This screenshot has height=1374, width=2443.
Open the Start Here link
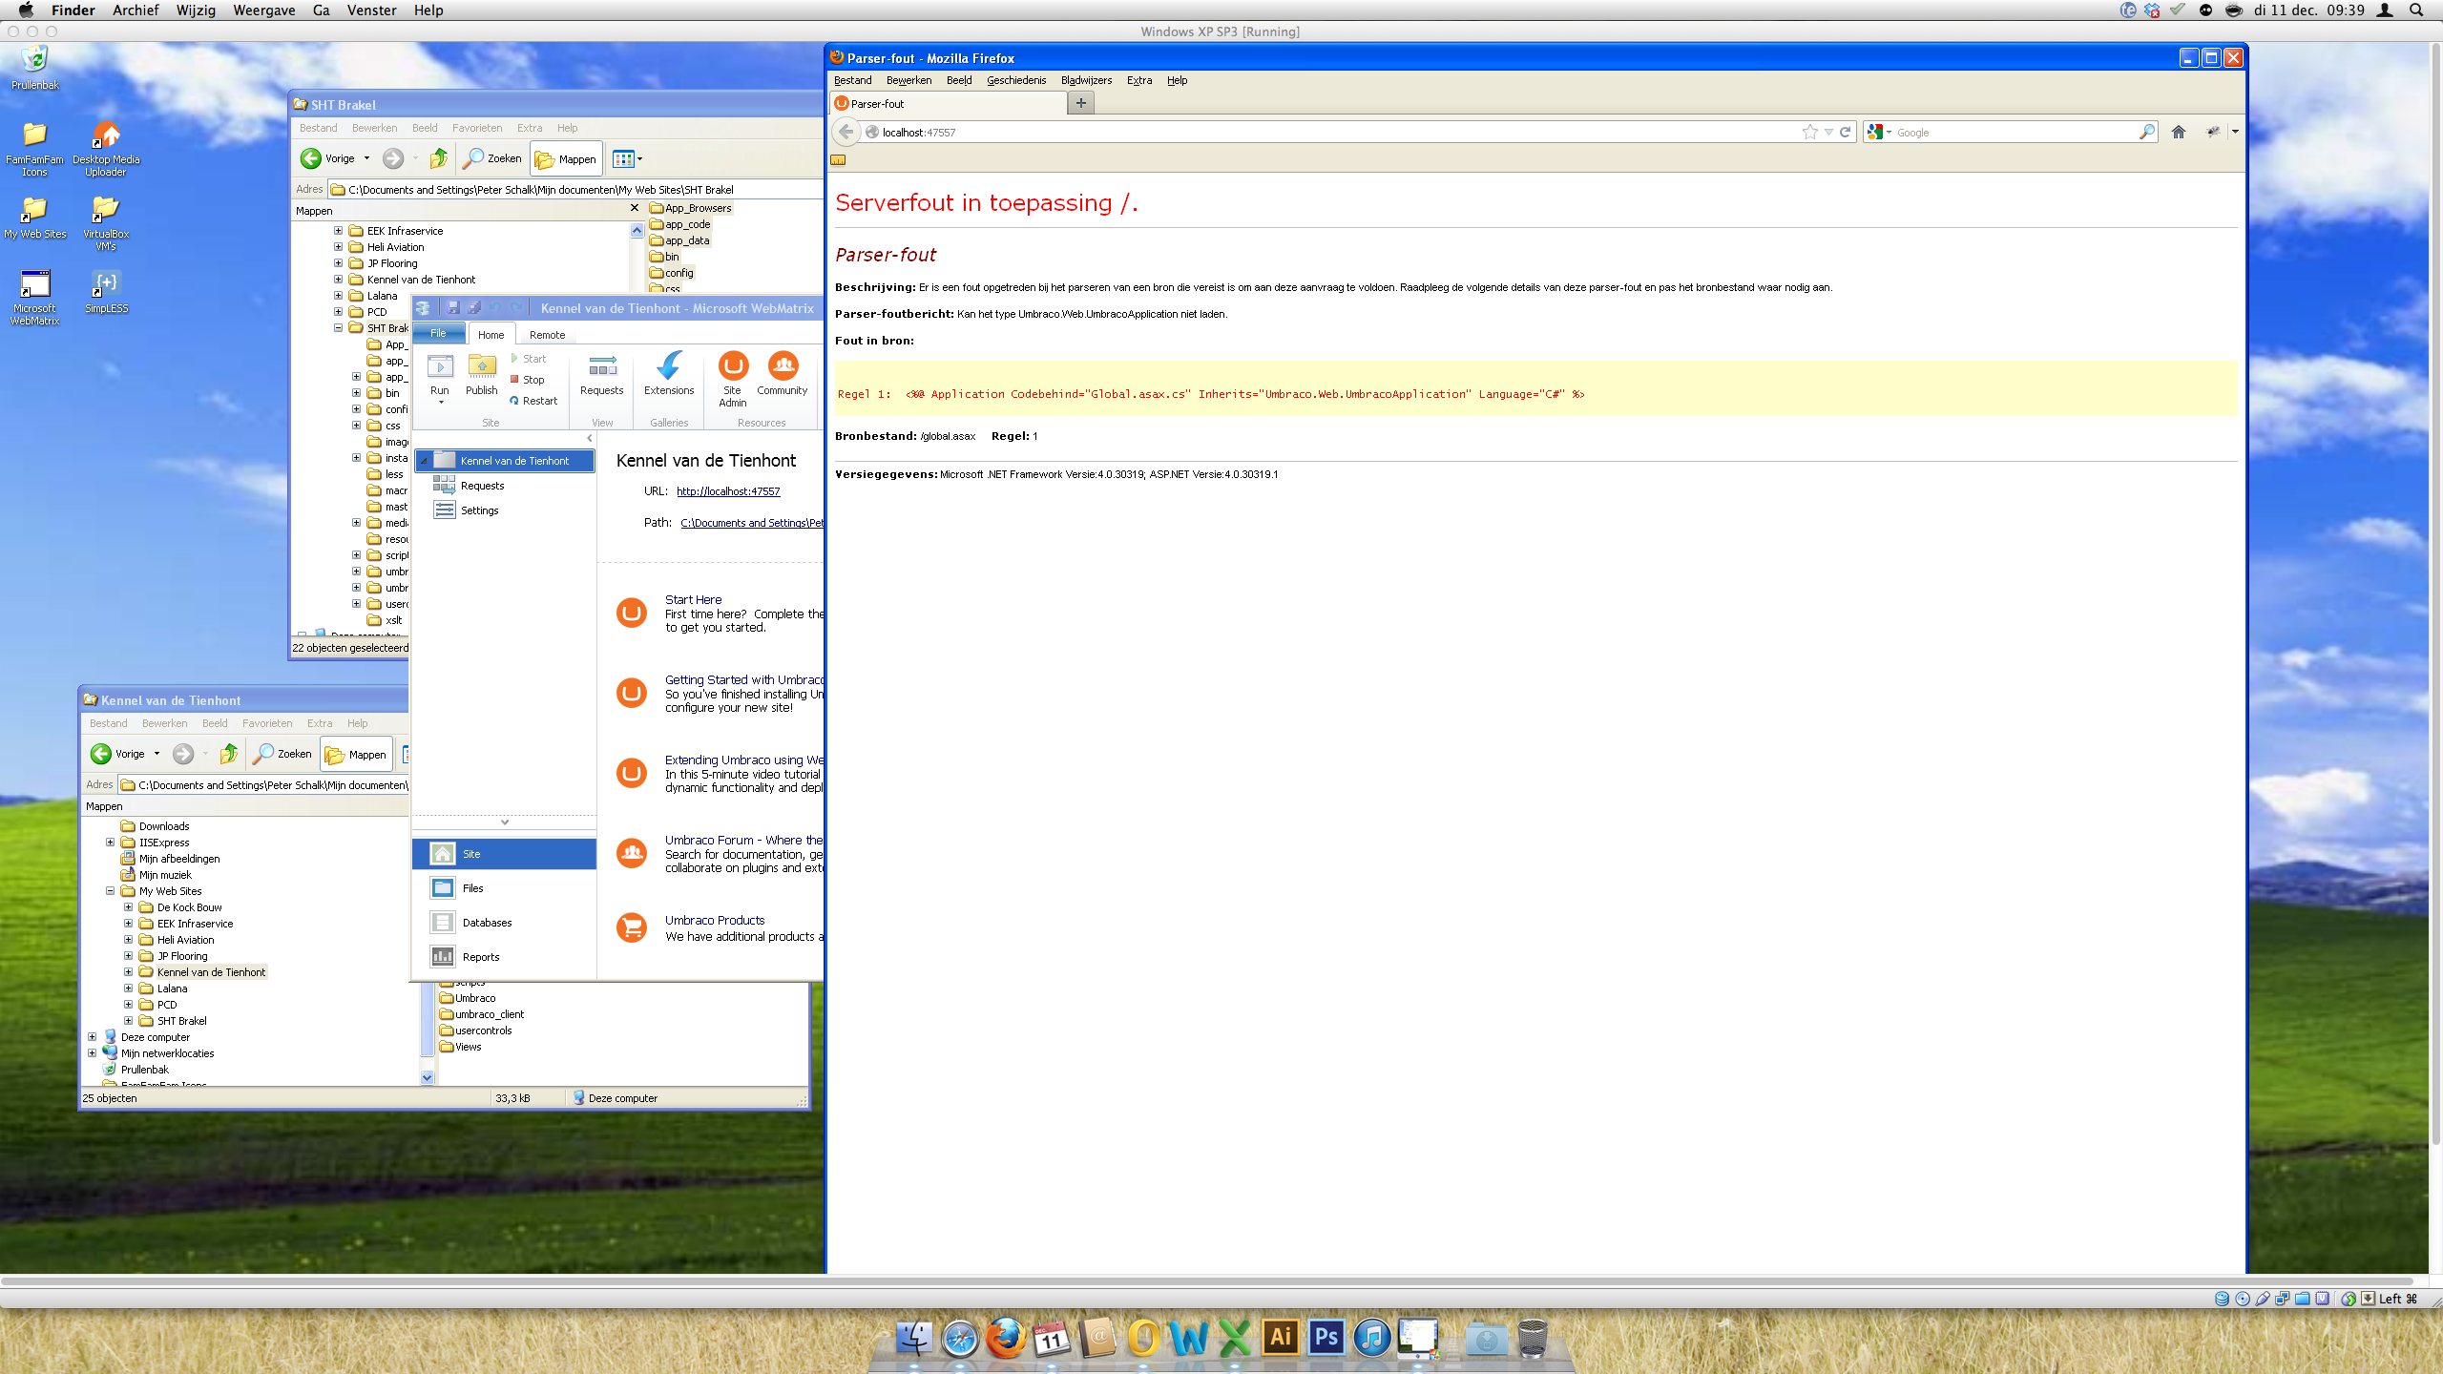[x=694, y=599]
